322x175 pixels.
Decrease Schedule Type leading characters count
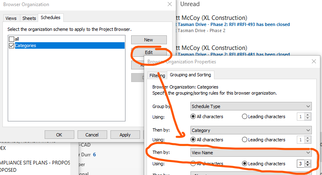point(308,118)
